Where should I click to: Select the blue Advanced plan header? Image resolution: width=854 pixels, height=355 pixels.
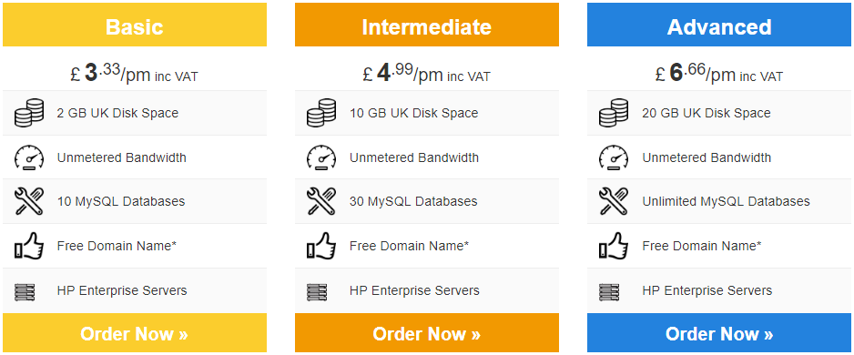click(x=719, y=25)
